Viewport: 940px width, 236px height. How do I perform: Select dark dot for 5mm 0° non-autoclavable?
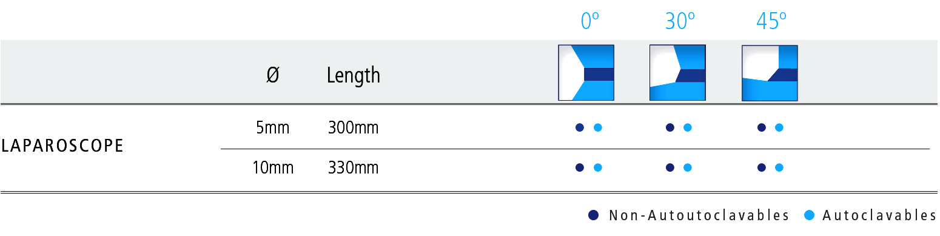(x=580, y=127)
